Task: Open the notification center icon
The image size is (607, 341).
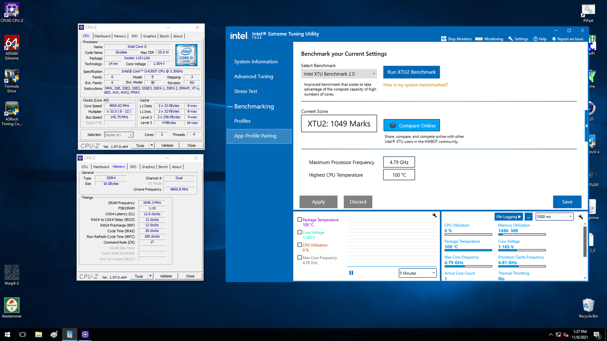Action: click(x=597, y=335)
